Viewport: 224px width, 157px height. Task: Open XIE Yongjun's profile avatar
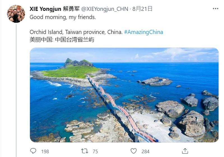[x=16, y=14]
